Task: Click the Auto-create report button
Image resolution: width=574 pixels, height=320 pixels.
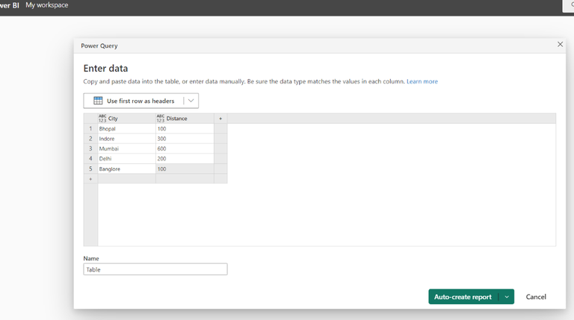Action: pos(463,297)
